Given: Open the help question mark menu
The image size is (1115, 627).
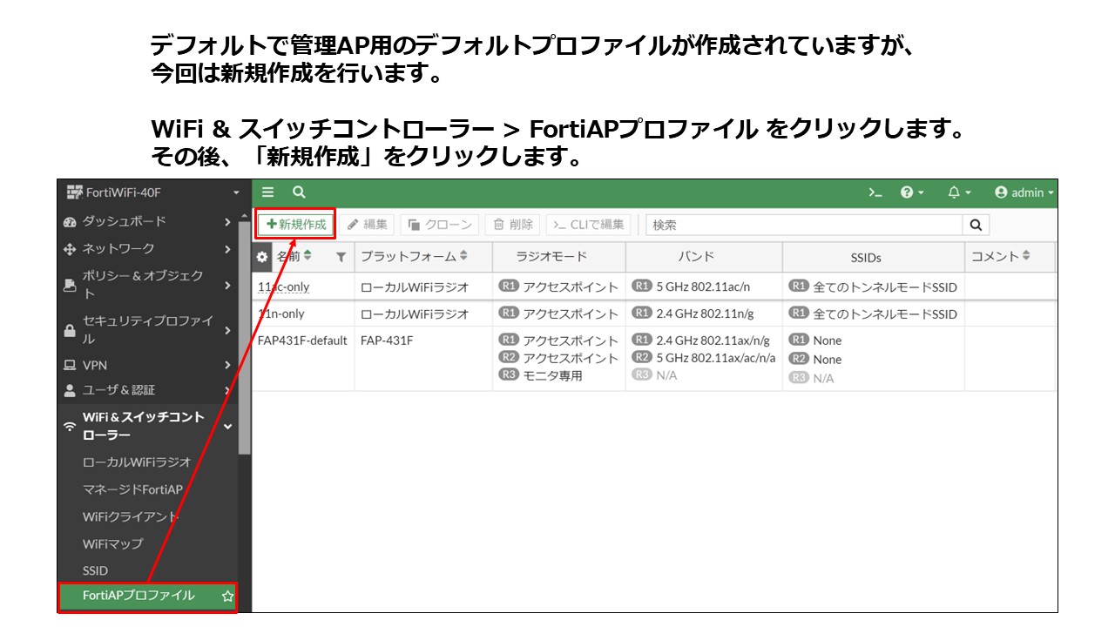Looking at the screenshot, I should [912, 192].
